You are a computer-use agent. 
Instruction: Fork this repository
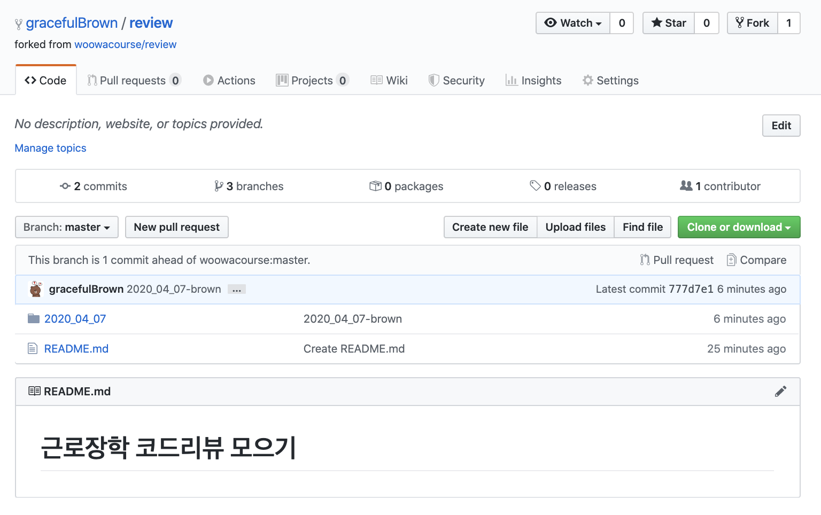click(752, 23)
